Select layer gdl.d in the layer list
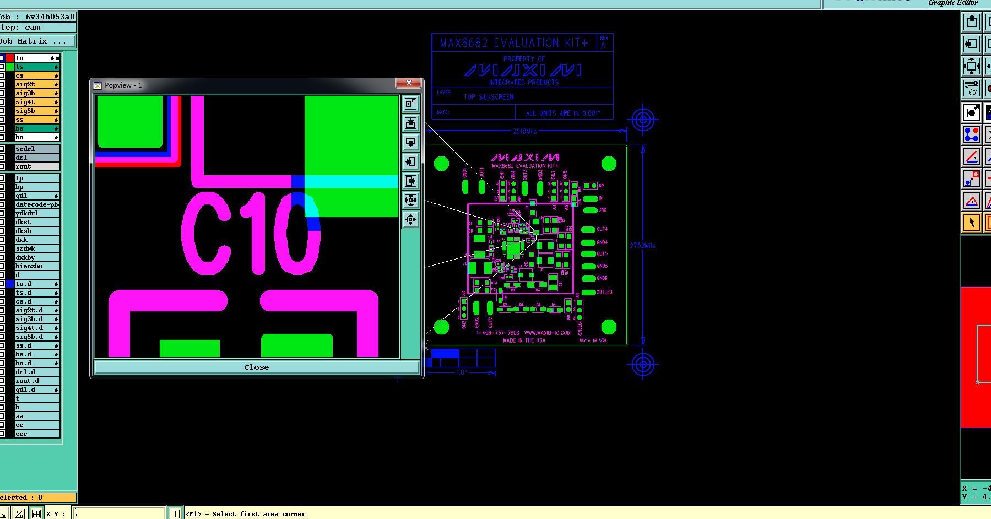 click(37, 390)
